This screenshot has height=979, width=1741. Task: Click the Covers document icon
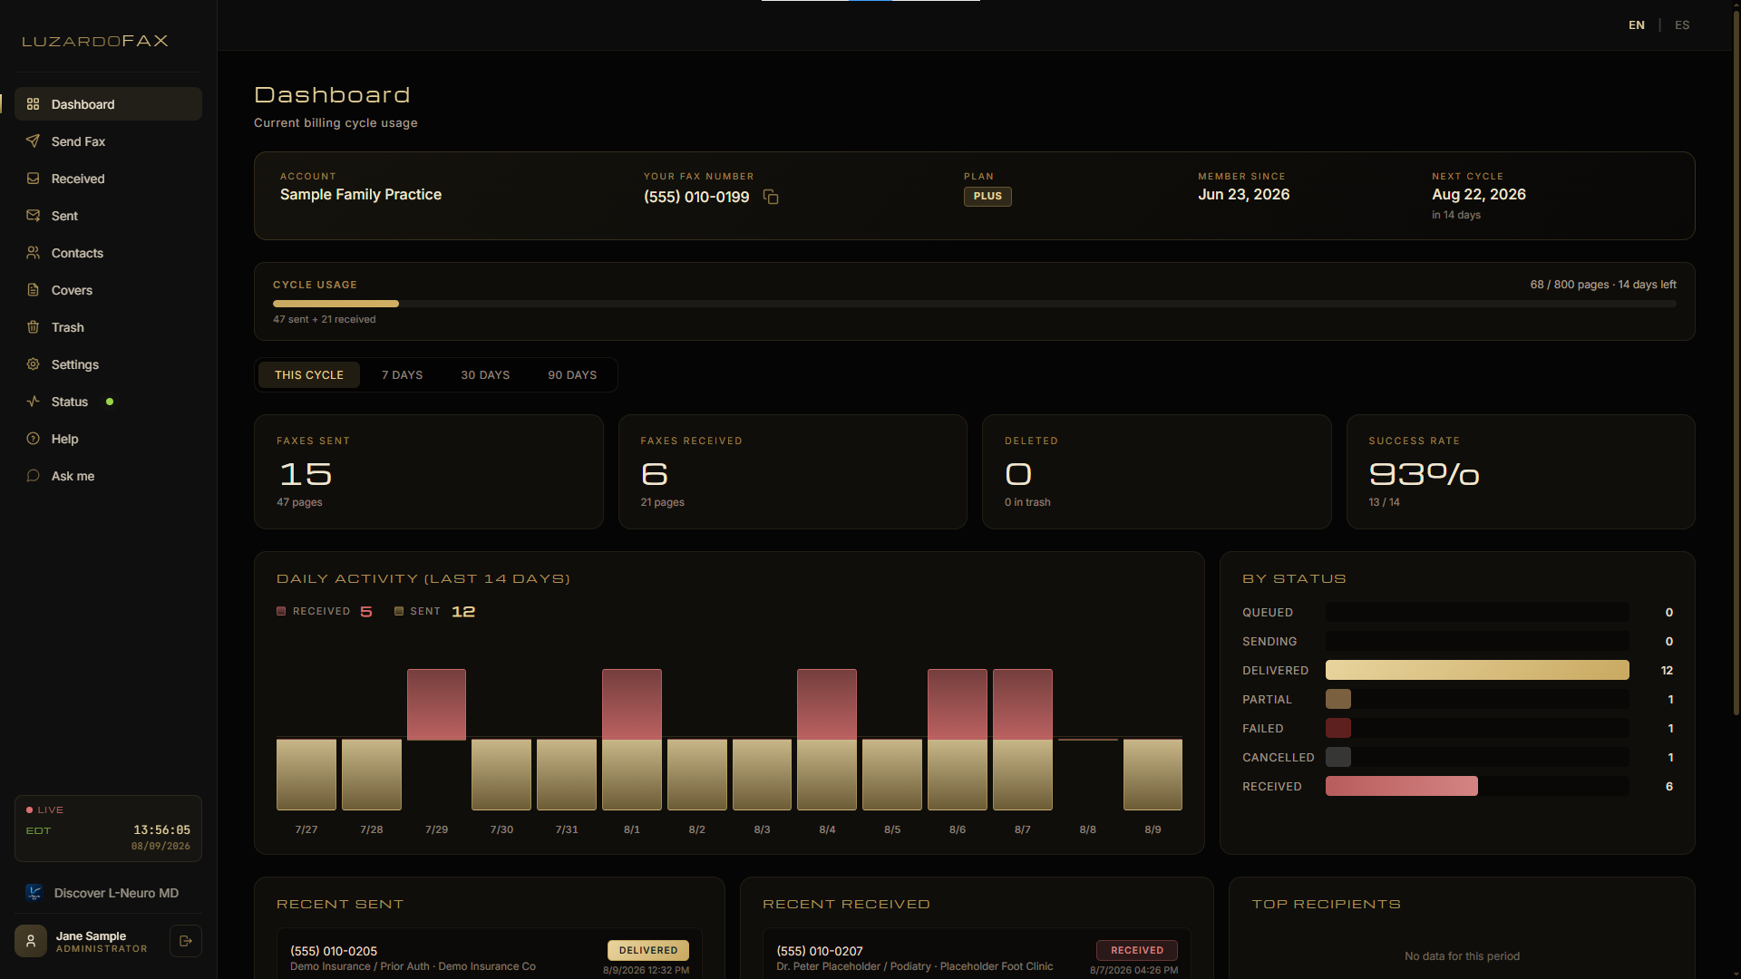pyautogui.click(x=33, y=290)
